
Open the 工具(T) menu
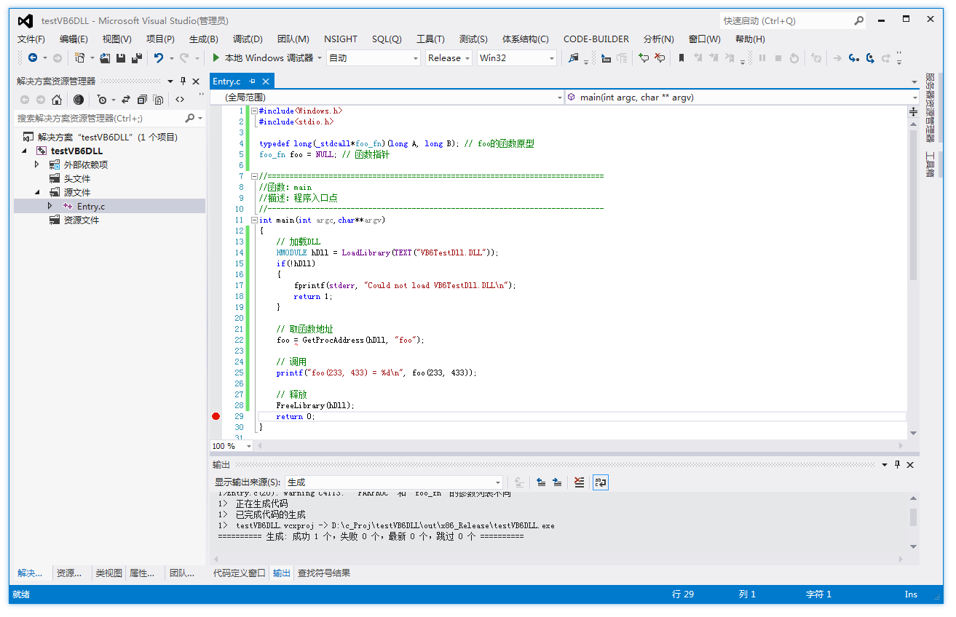coord(430,39)
